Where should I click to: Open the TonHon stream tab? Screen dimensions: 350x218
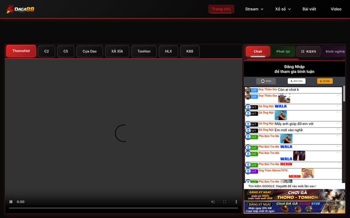point(144,51)
